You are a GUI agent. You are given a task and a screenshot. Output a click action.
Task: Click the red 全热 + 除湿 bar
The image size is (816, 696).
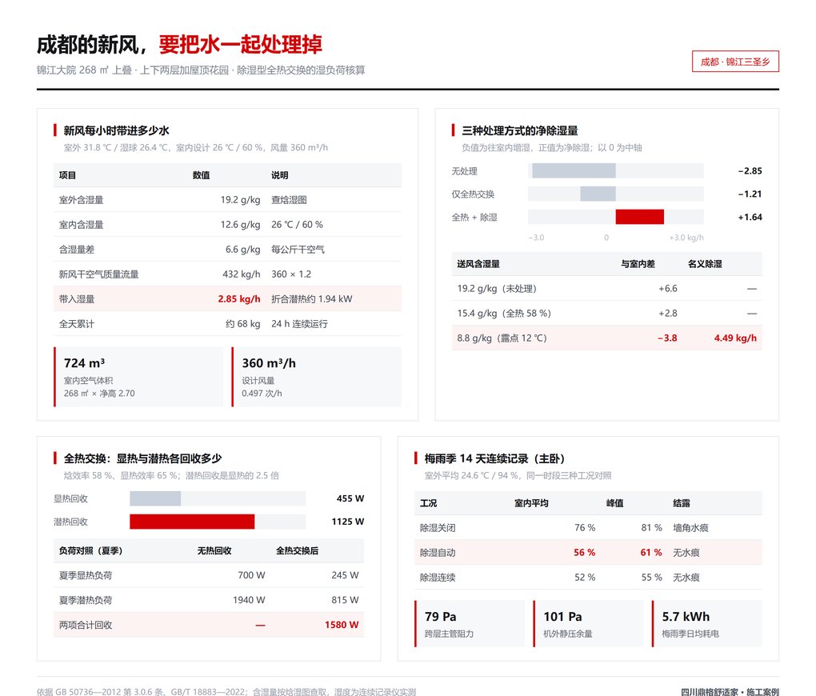(639, 217)
